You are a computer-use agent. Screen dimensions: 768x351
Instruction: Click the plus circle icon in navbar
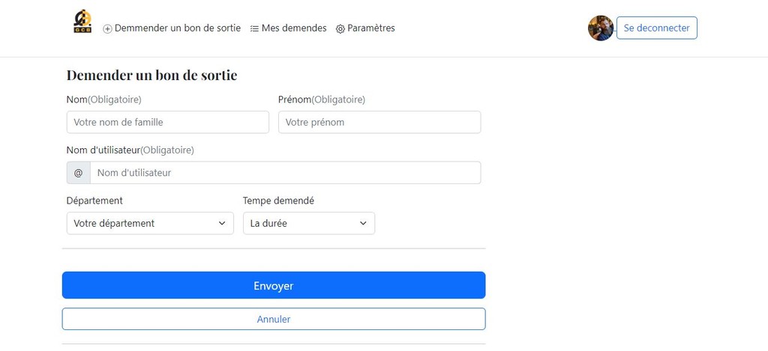(x=107, y=29)
